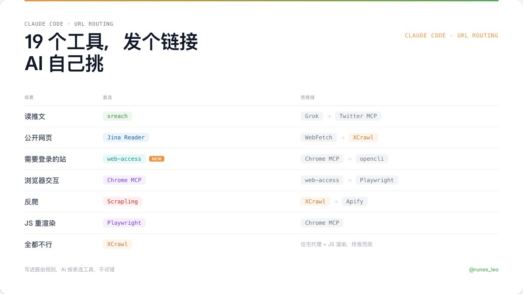This screenshot has width=523, height=294.
Task: Click the gray "Playwright" tag in 浏览器交互 row
Action: click(x=377, y=180)
